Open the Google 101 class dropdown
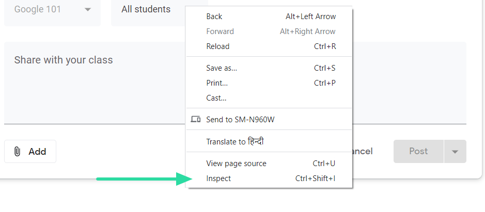Image resolution: width=485 pixels, height=212 pixels. (52, 10)
